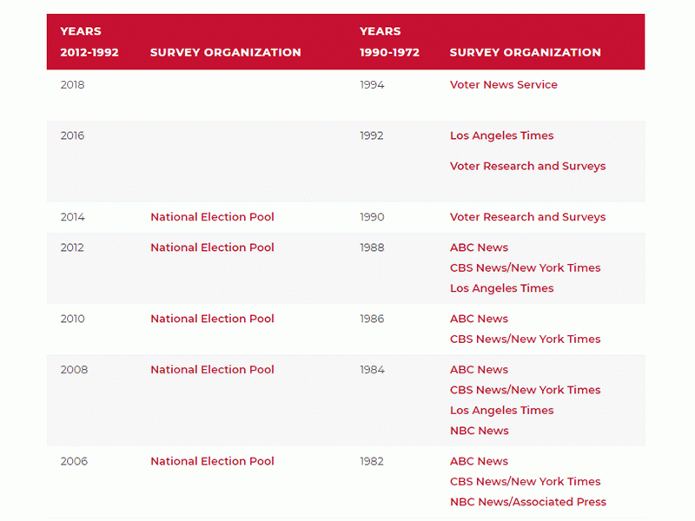Select Voter Research and Surveys for 1990

point(527,217)
